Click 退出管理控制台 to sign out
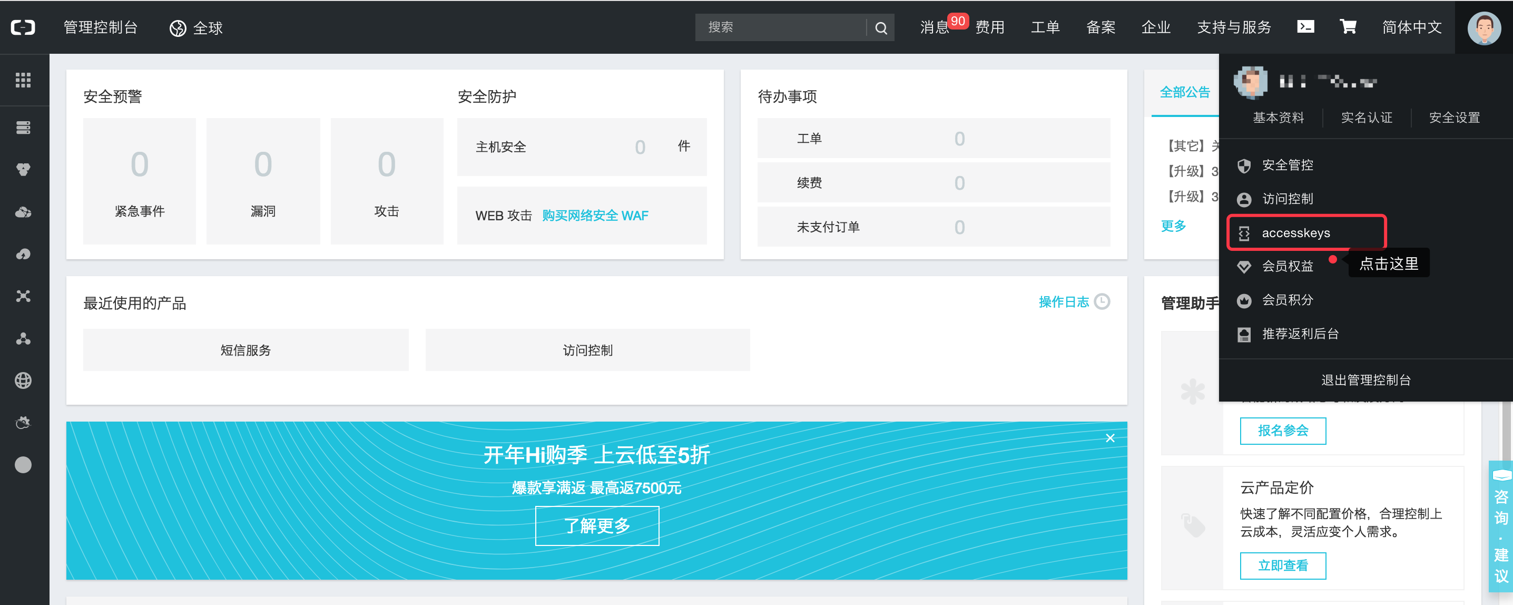This screenshot has height=605, width=1513. point(1365,380)
